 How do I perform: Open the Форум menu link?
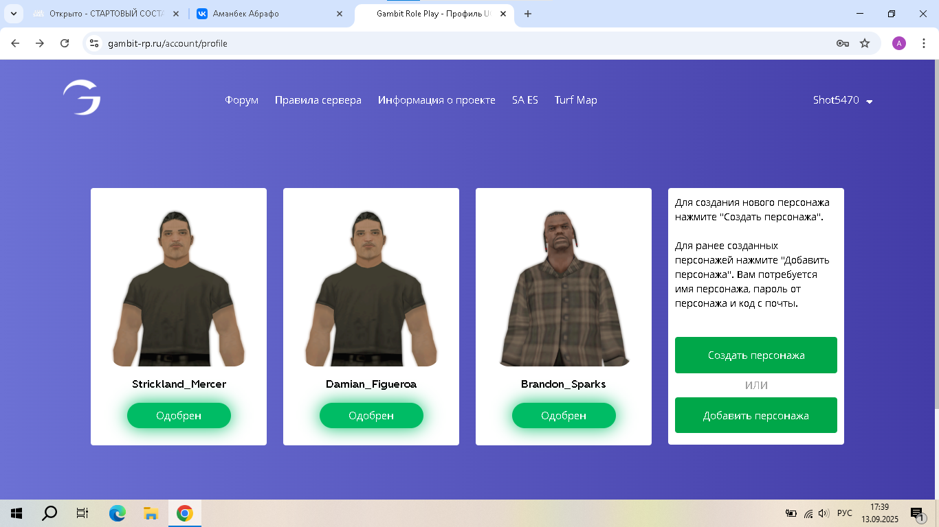point(241,100)
